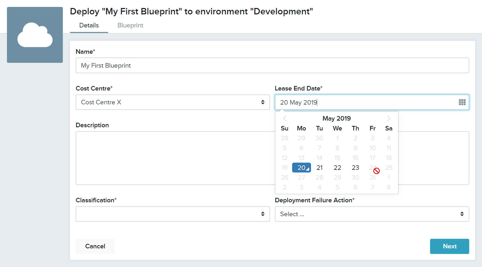
Task: Click disabled date 19 in calendar
Action: [x=284, y=168]
